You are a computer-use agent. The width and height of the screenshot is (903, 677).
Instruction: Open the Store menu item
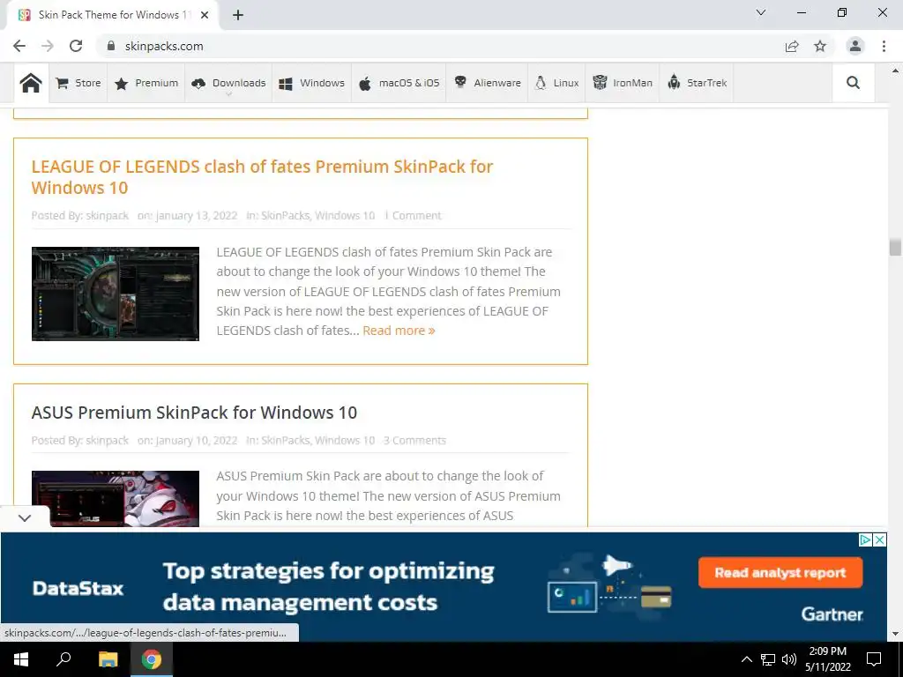[x=78, y=83]
